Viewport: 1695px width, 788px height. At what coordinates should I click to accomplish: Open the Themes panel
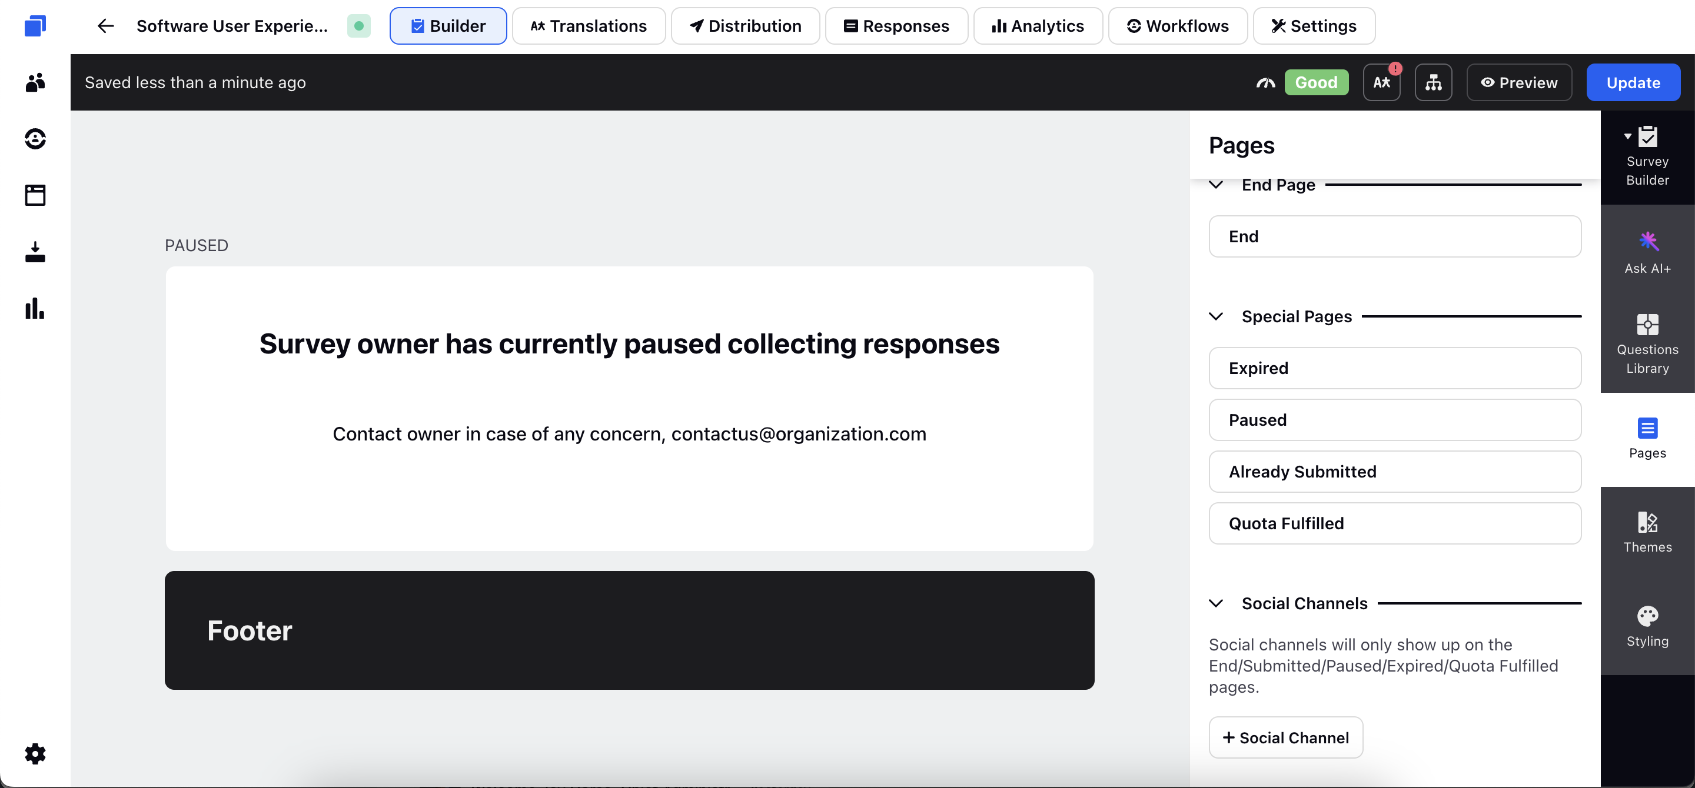point(1647,533)
